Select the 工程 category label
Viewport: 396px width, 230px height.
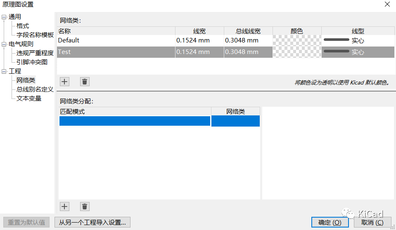pos(14,71)
